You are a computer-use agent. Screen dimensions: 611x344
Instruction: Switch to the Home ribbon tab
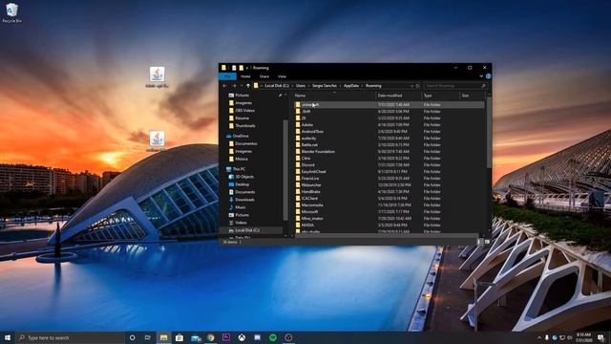245,76
